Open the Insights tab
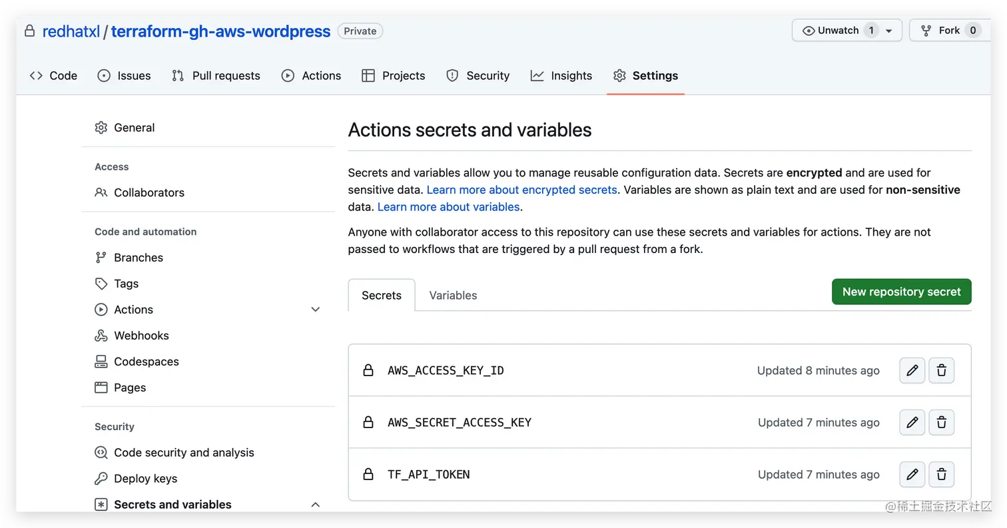The image size is (1007, 528). pos(561,76)
